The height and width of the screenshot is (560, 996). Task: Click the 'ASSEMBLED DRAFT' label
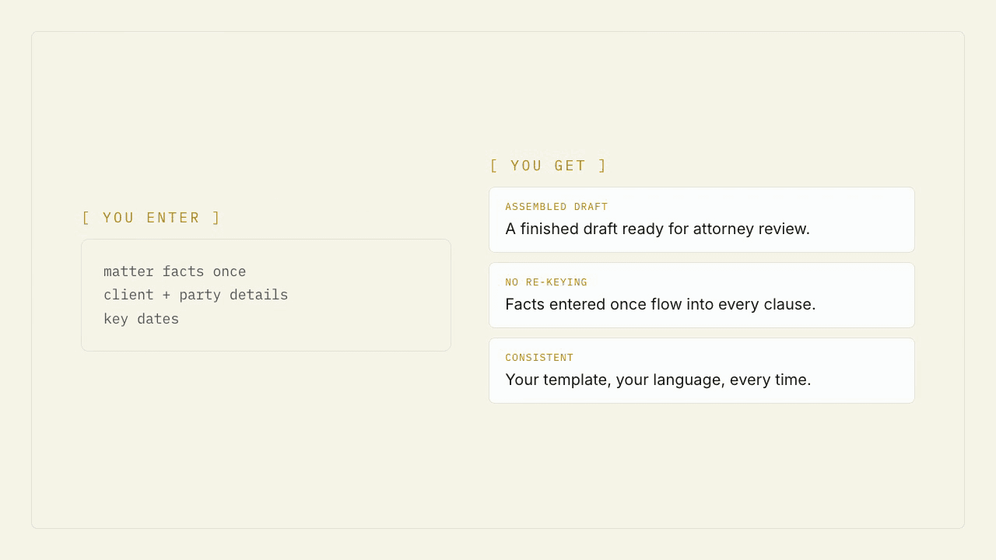(556, 207)
